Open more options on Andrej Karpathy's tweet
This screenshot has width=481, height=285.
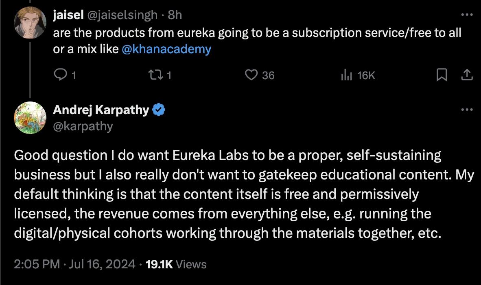(467, 110)
